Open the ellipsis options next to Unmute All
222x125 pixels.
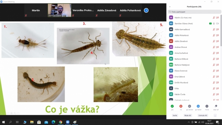(x=215, y=115)
